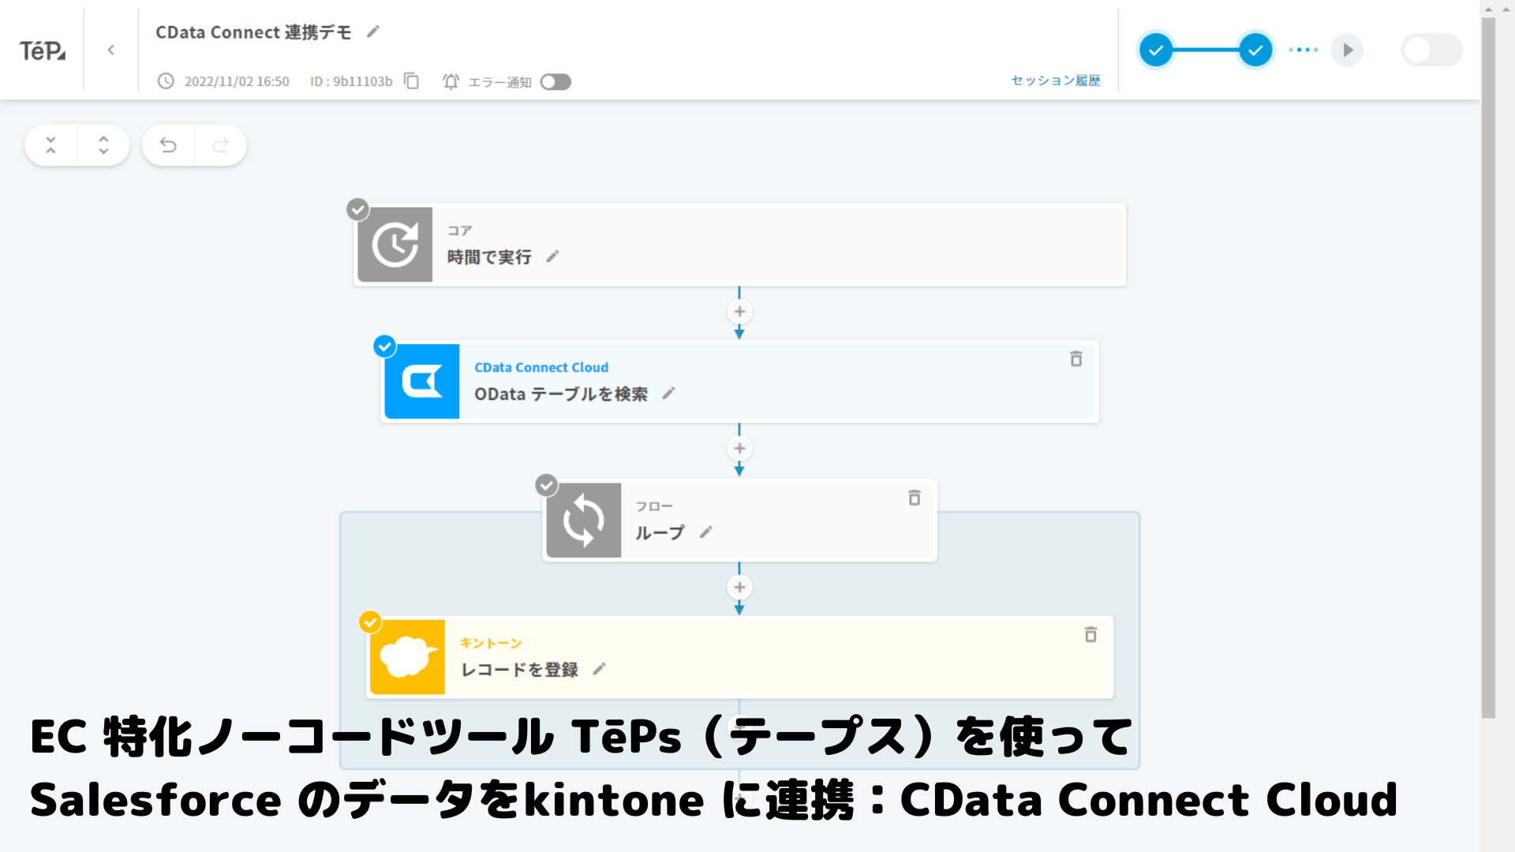Open session history link

coord(1055,80)
